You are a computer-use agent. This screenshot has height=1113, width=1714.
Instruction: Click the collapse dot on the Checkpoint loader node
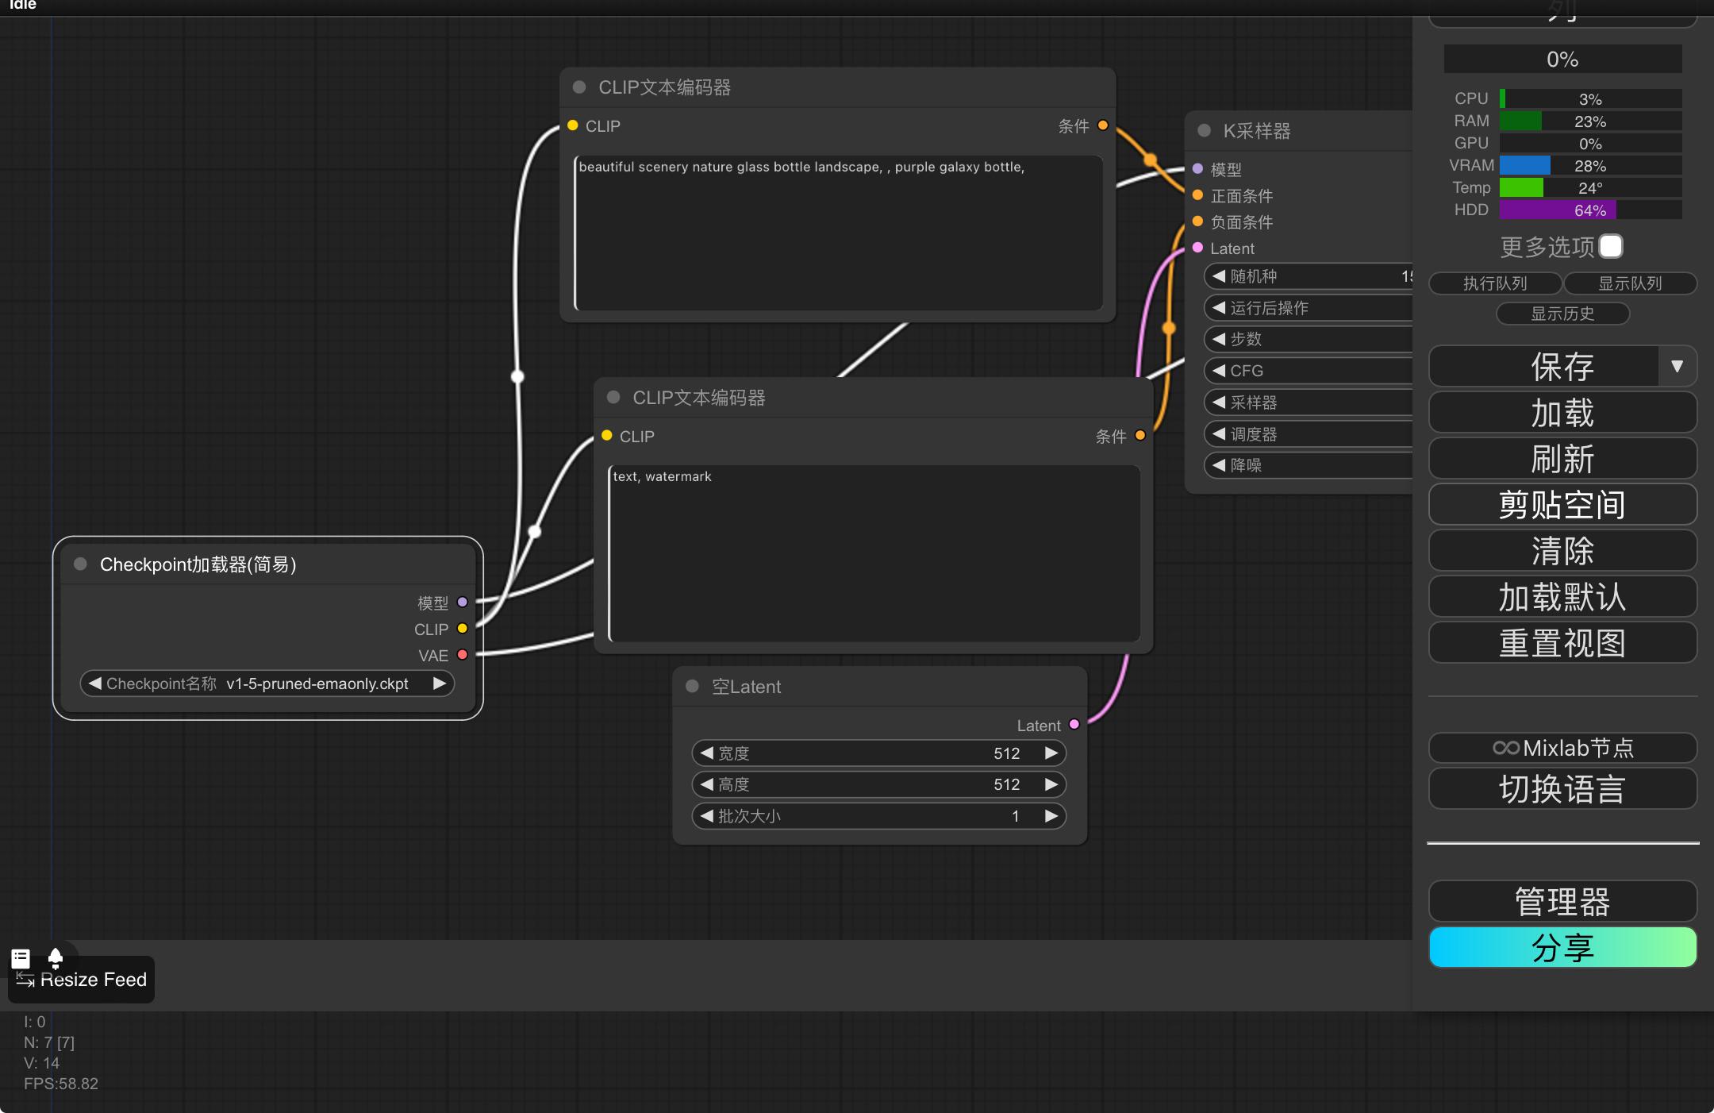80,564
